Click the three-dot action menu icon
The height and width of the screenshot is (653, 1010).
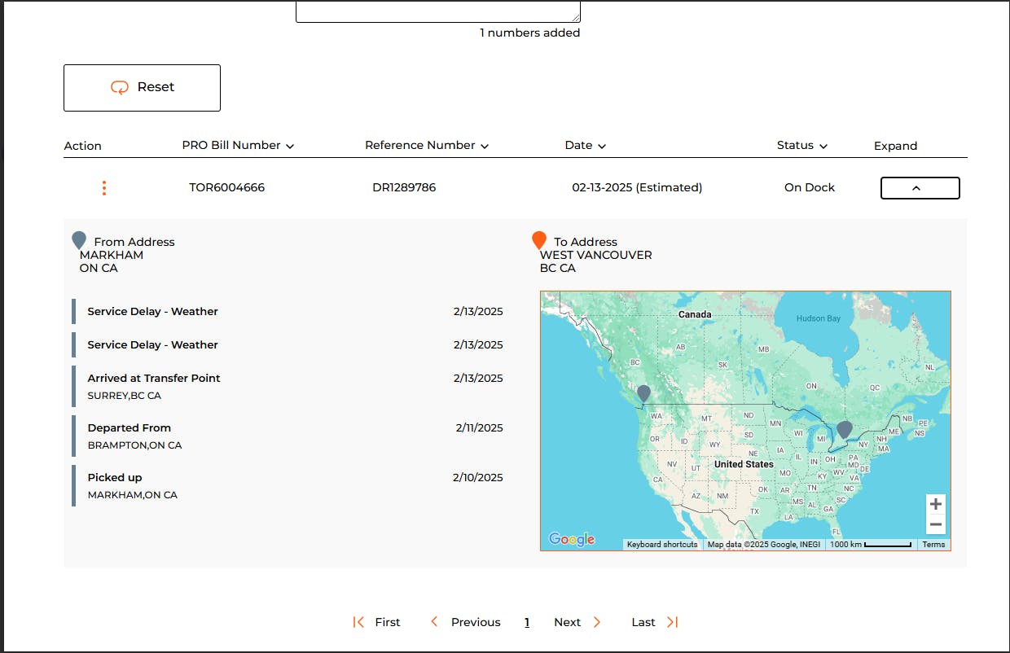[104, 188]
